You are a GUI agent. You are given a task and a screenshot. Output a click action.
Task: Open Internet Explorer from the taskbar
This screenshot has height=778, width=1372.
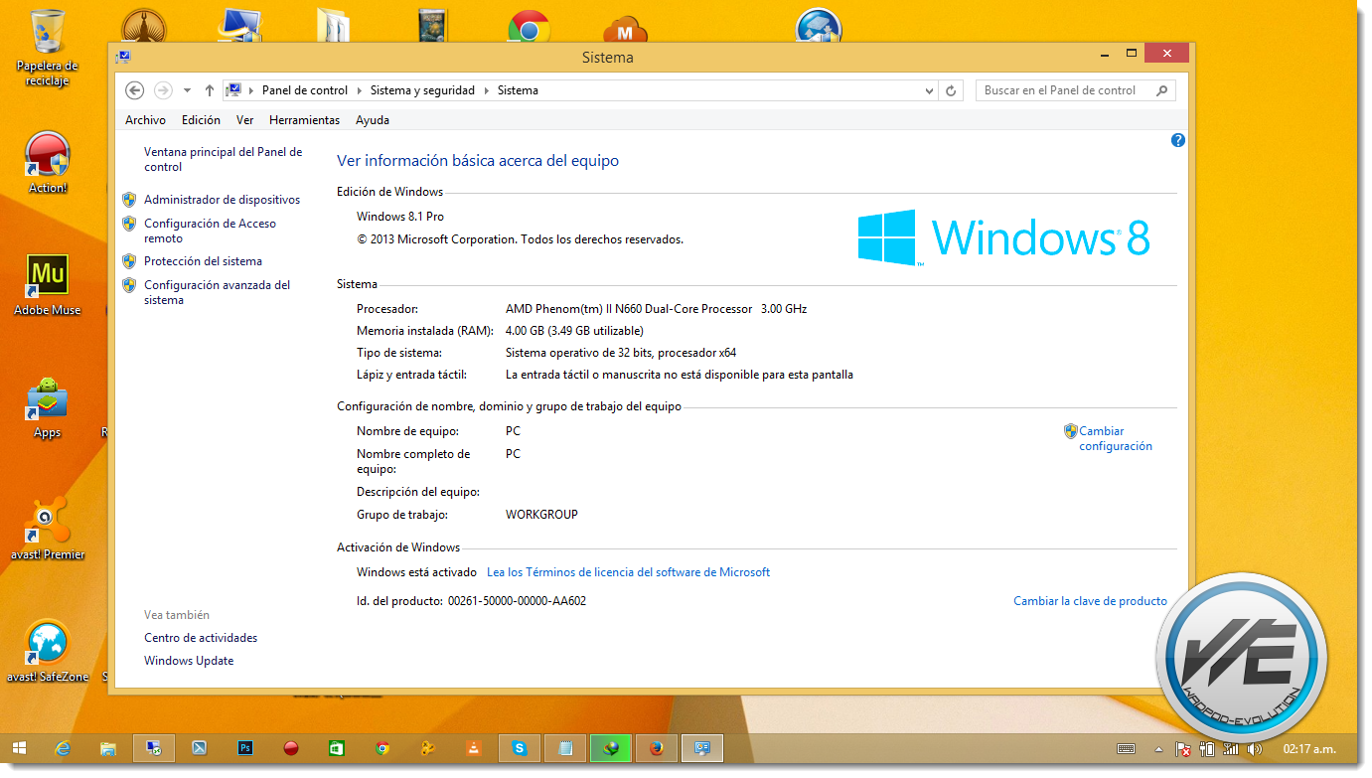[x=64, y=748]
